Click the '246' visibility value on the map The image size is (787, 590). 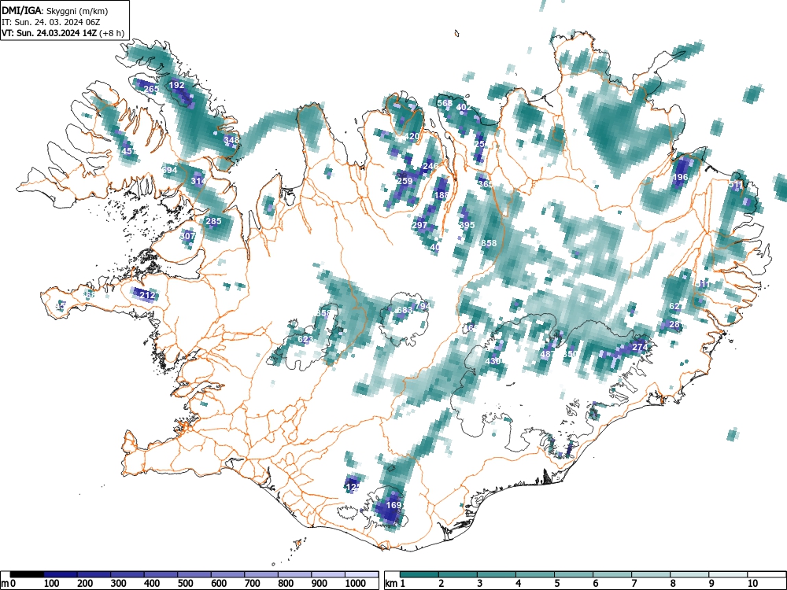pos(430,166)
